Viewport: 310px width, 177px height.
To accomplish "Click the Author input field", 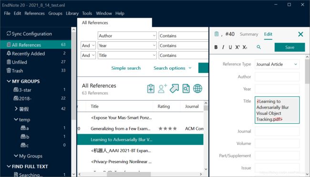I will (x=277, y=76).
